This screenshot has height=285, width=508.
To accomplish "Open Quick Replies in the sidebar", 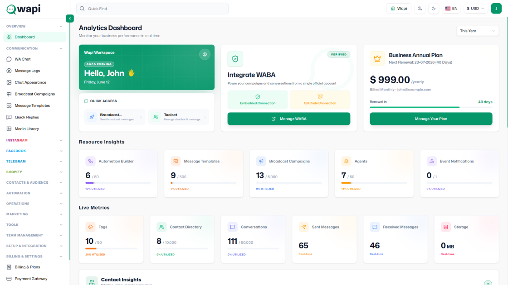I will (34, 117).
